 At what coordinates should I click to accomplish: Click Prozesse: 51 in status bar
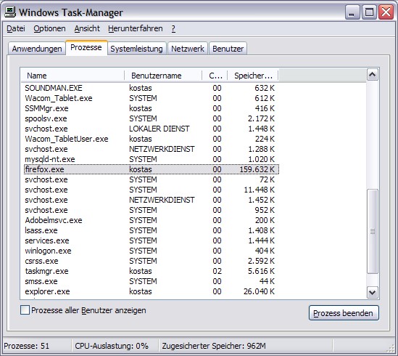(27, 346)
